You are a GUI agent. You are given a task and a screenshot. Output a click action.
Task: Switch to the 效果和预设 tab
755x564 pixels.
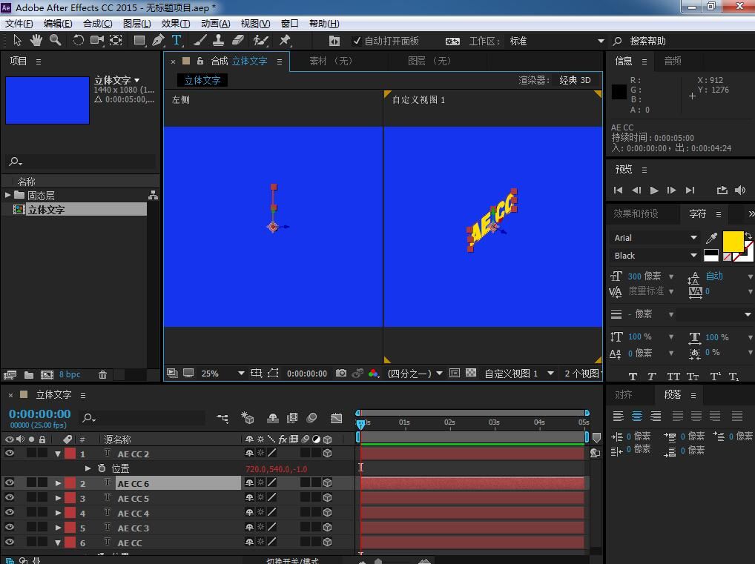pos(636,213)
